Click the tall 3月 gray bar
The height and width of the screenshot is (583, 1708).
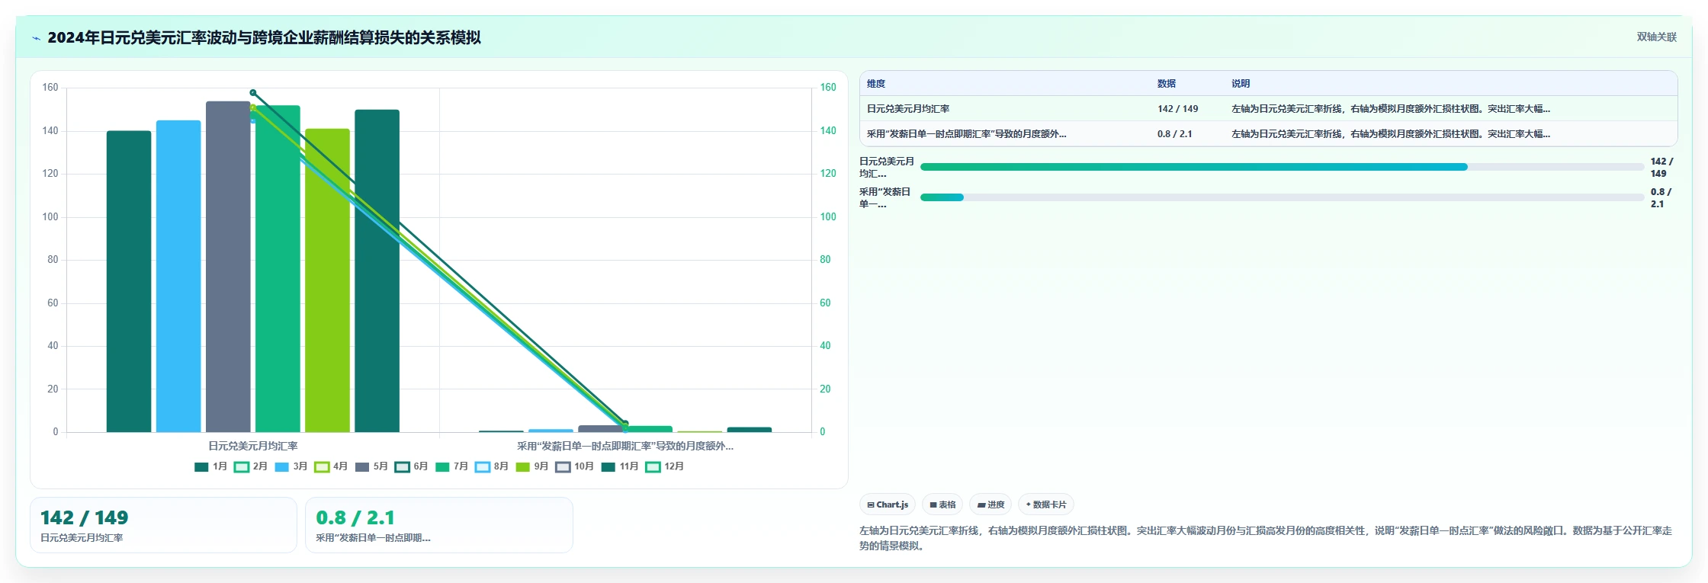click(228, 267)
